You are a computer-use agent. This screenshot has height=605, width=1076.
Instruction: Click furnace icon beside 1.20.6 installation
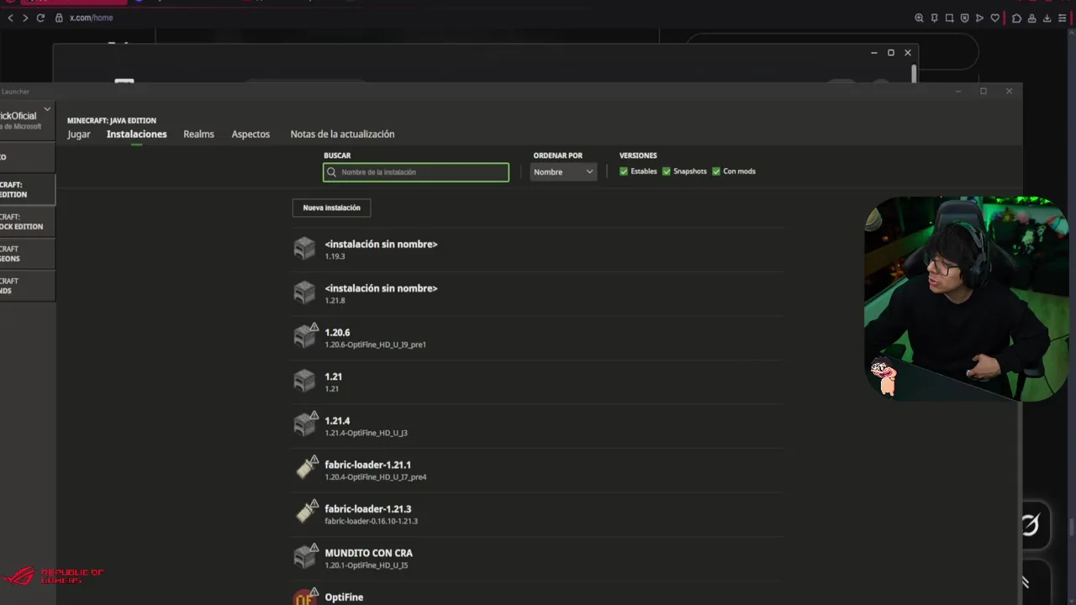click(305, 336)
